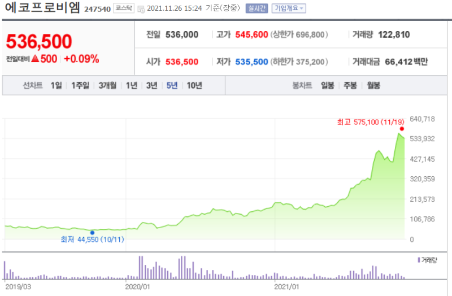This screenshot has height=296, width=452.
Task: Click the red up-triangle change icon
Action: tap(35, 59)
